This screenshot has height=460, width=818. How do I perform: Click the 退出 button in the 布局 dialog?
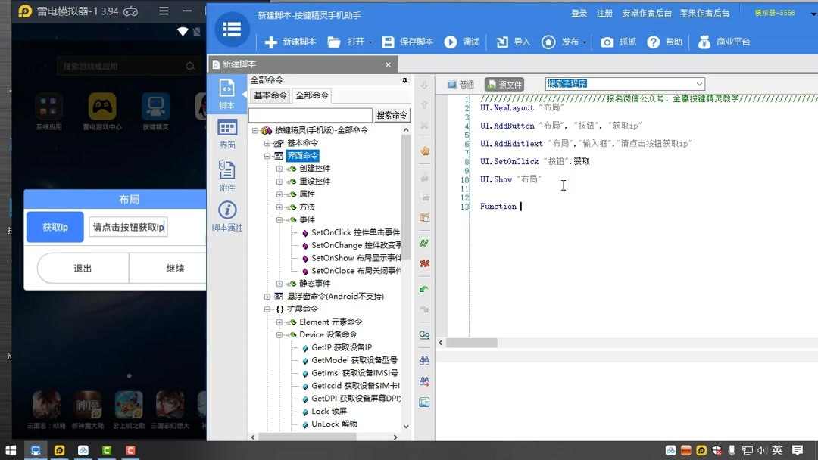click(x=83, y=268)
